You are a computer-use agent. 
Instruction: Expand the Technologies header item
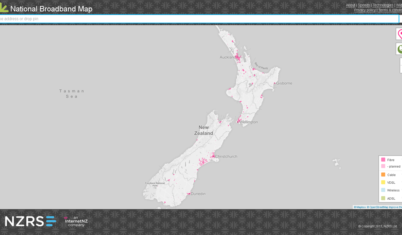tap(383, 5)
